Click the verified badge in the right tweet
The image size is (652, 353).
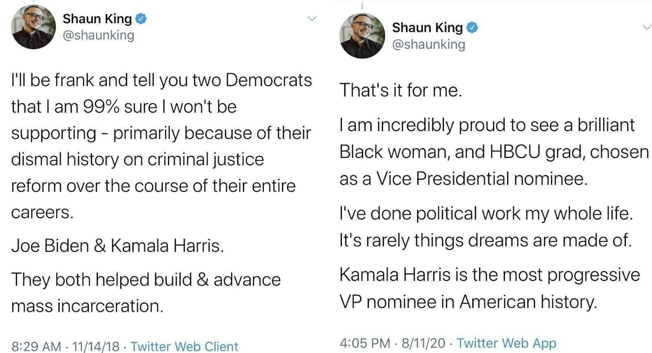pos(472,28)
